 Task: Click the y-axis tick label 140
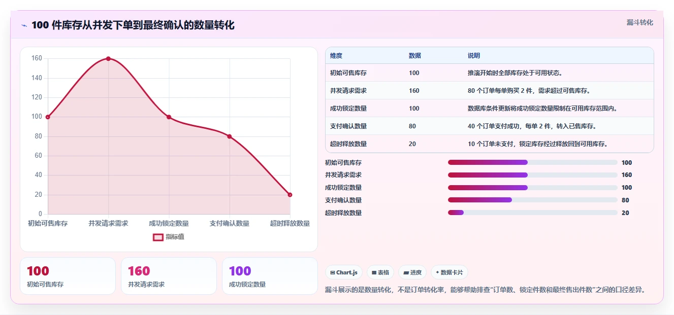(37, 78)
